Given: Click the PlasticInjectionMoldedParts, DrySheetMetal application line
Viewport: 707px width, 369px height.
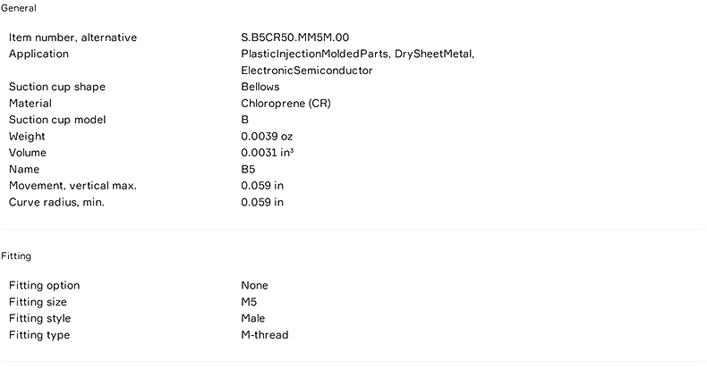Looking at the screenshot, I should coord(358,54).
